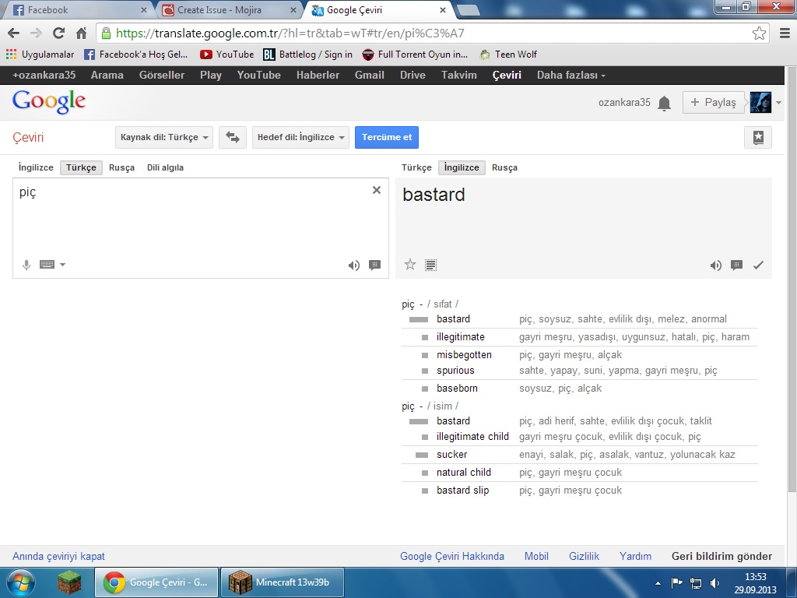Click the word sucker in results
Image resolution: width=797 pixels, height=598 pixels.
tap(452, 455)
